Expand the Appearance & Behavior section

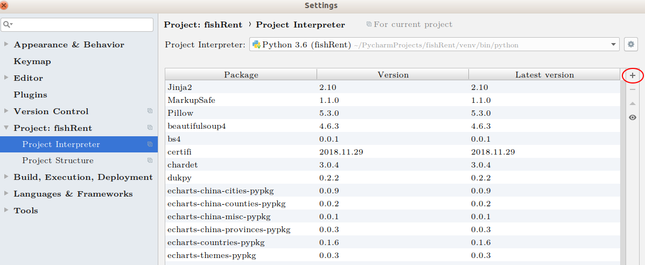point(6,45)
